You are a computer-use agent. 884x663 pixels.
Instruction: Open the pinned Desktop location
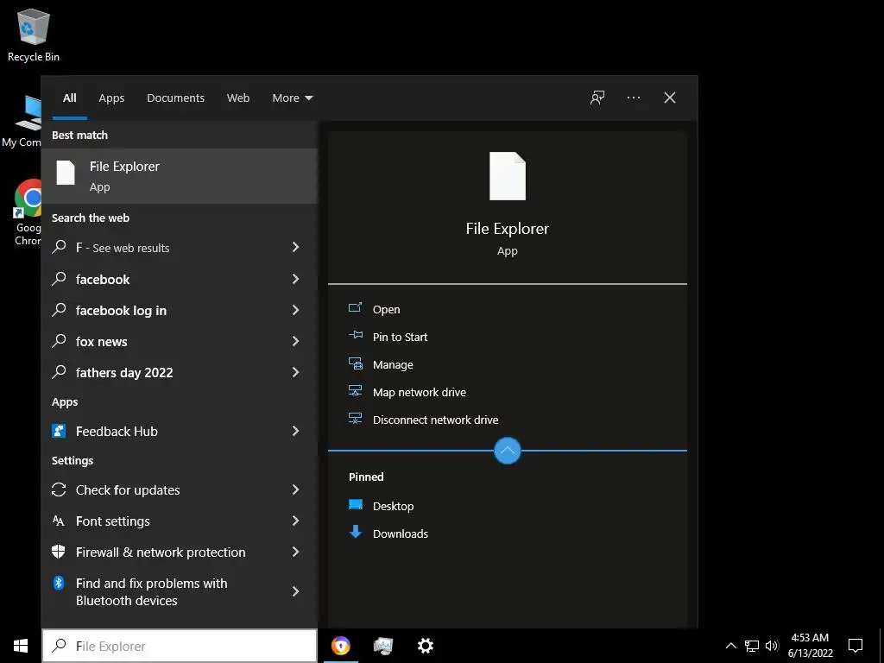[x=393, y=506]
